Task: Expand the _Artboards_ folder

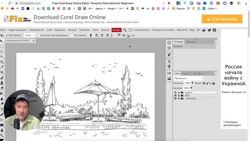Action: [179, 98]
